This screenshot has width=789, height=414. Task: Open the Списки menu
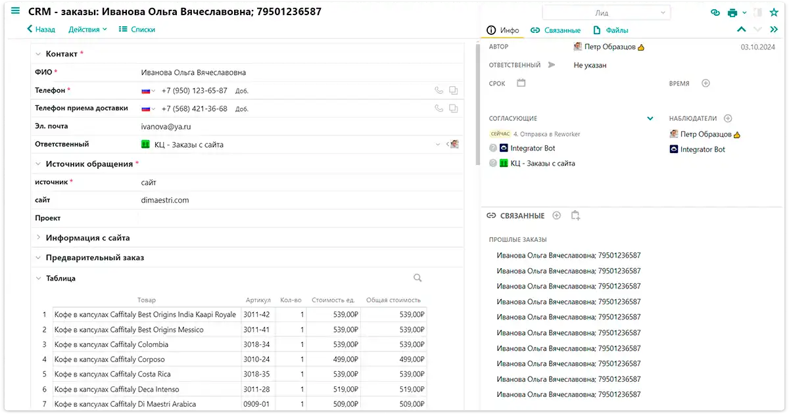pos(137,30)
